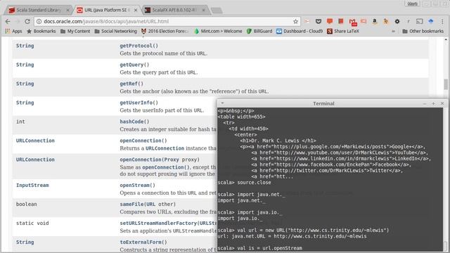The height and width of the screenshot is (253, 450).
Task: Open the getRef() method link
Action: 131,84
